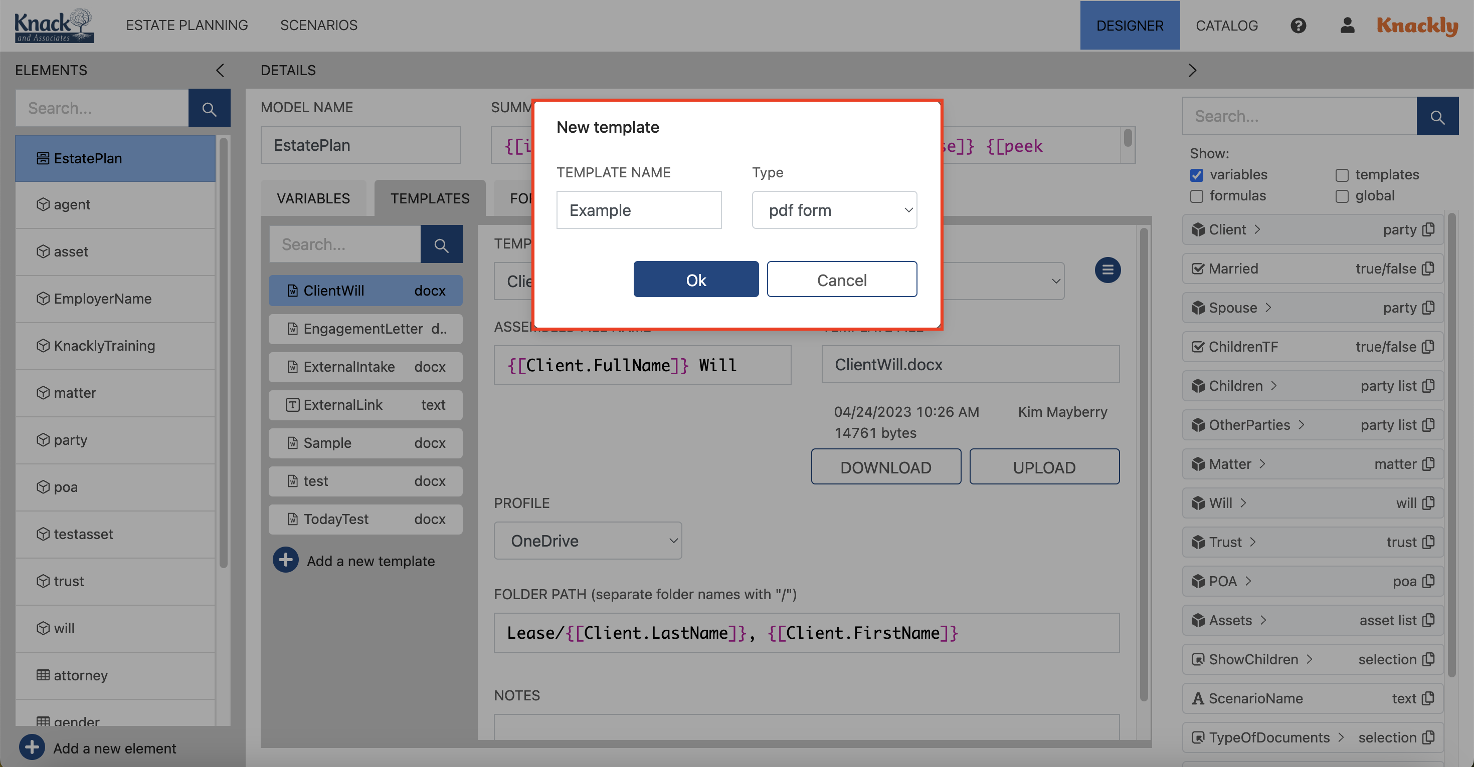Toggle the global checkbox

click(x=1341, y=196)
